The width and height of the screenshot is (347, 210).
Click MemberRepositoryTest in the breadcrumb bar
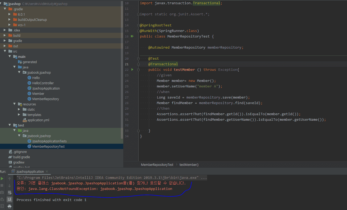point(157,165)
